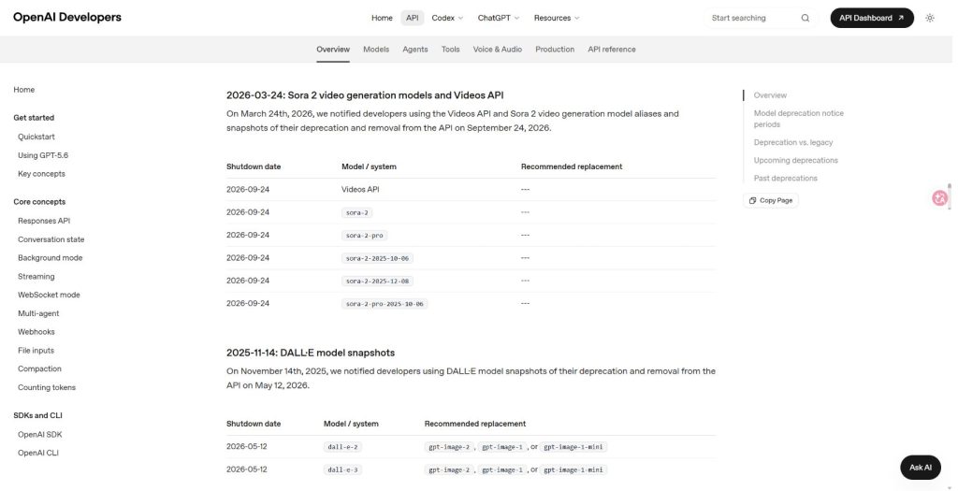Open Home in the left sidebar
Viewport: 958px width, 491px height.
[23, 90]
